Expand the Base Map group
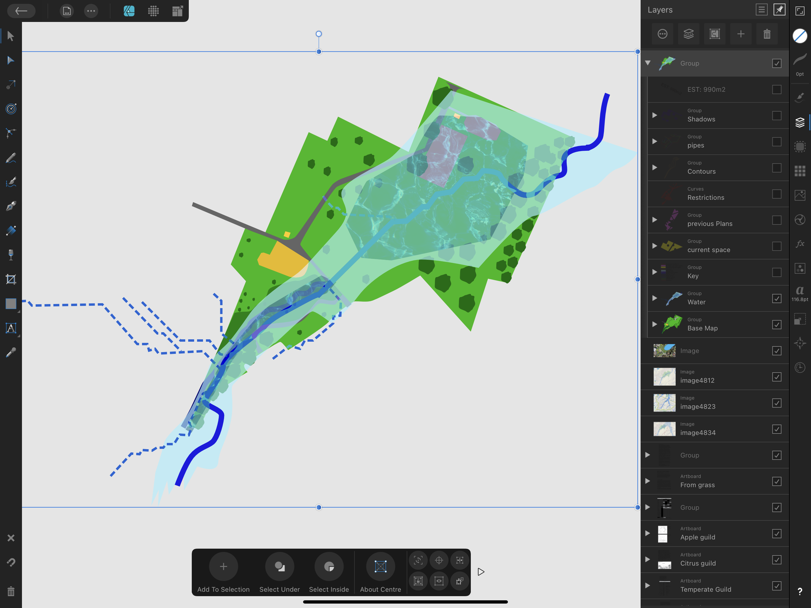 655,324
